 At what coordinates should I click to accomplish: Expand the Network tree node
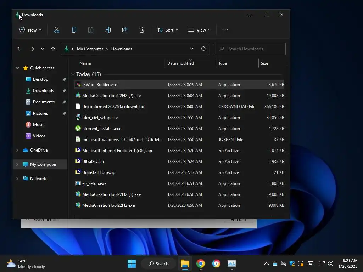[x=17, y=178]
